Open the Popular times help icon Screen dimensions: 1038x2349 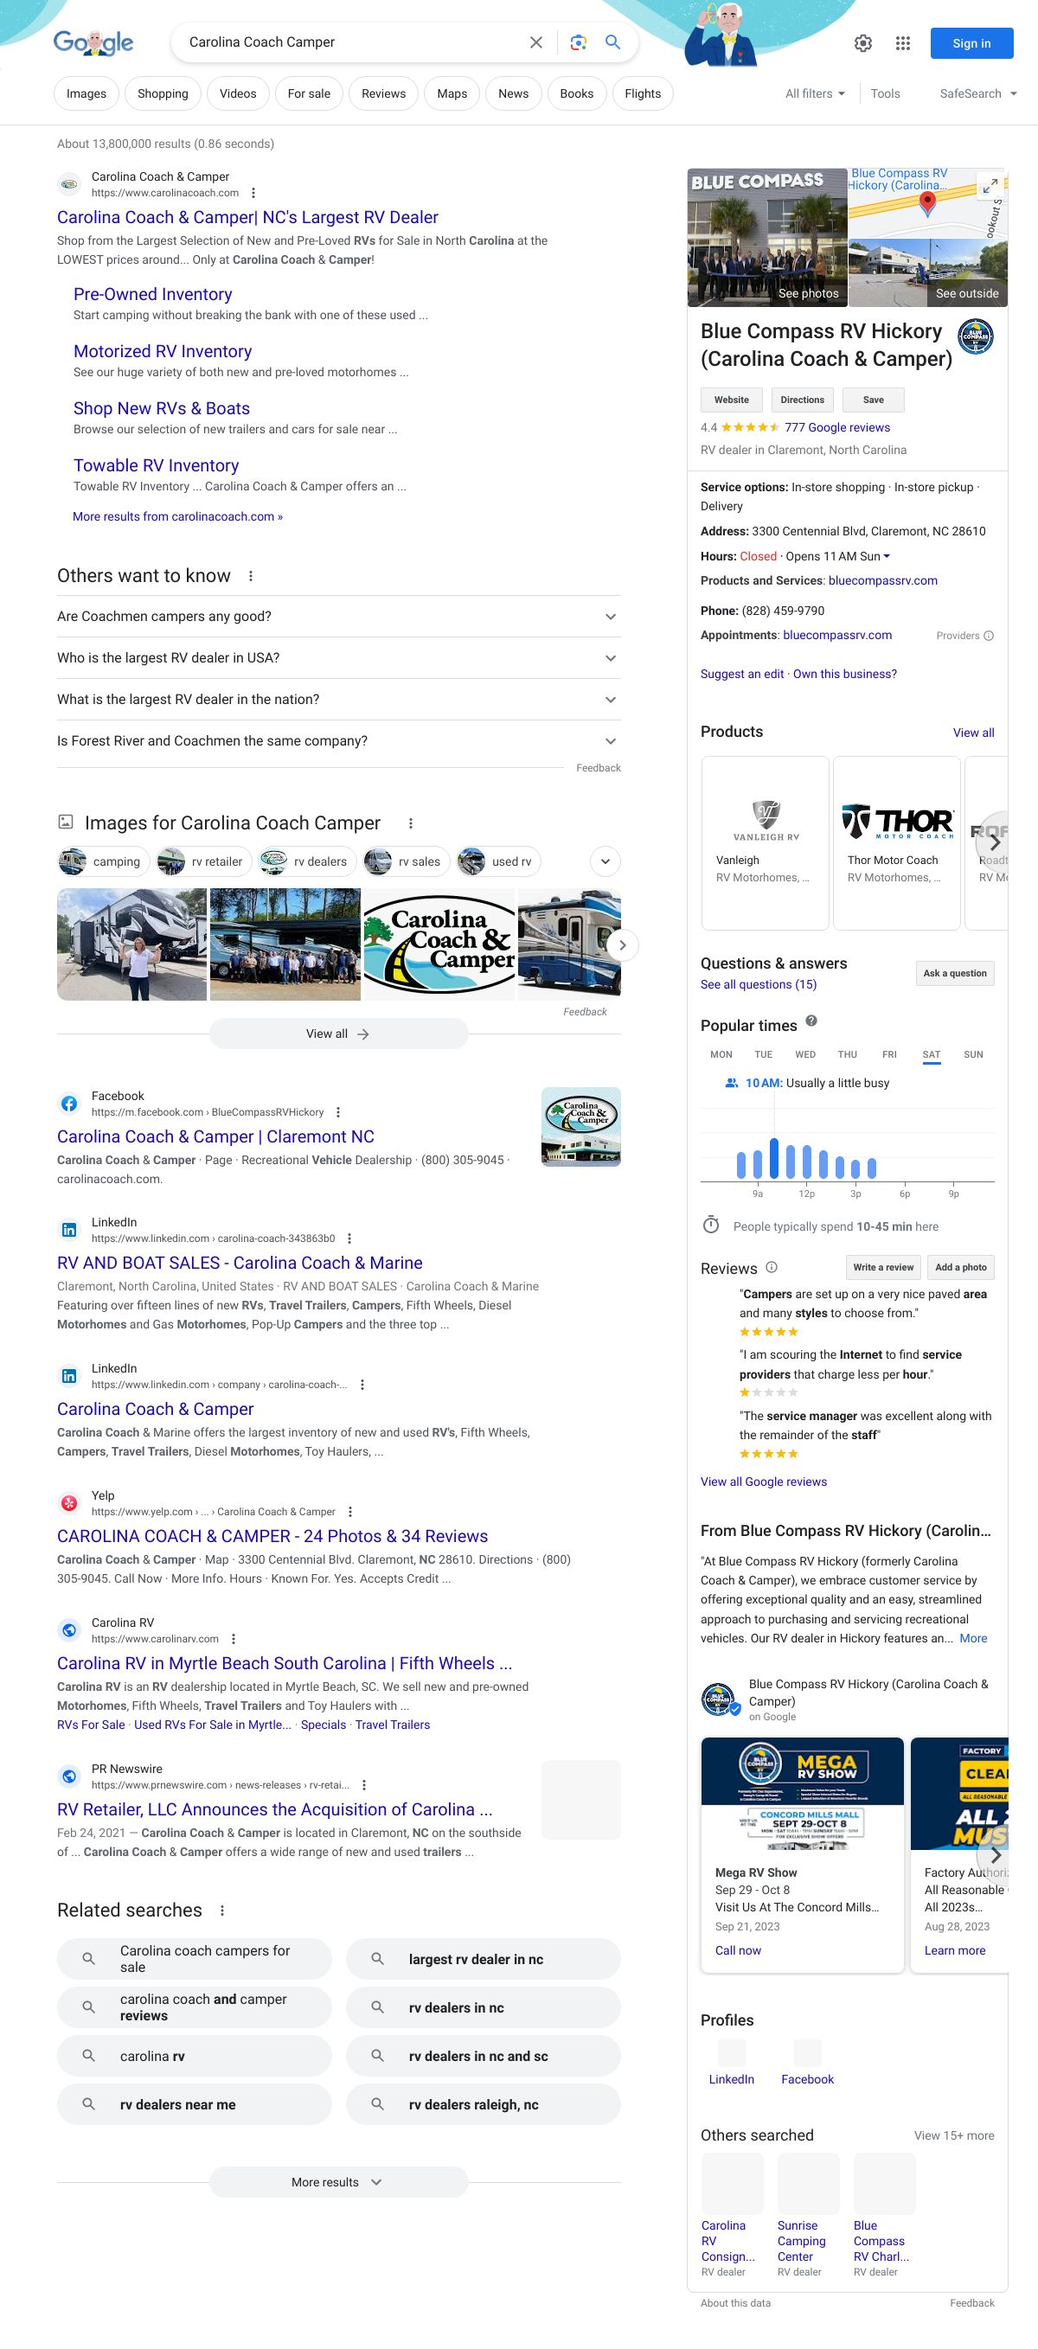coord(811,1021)
